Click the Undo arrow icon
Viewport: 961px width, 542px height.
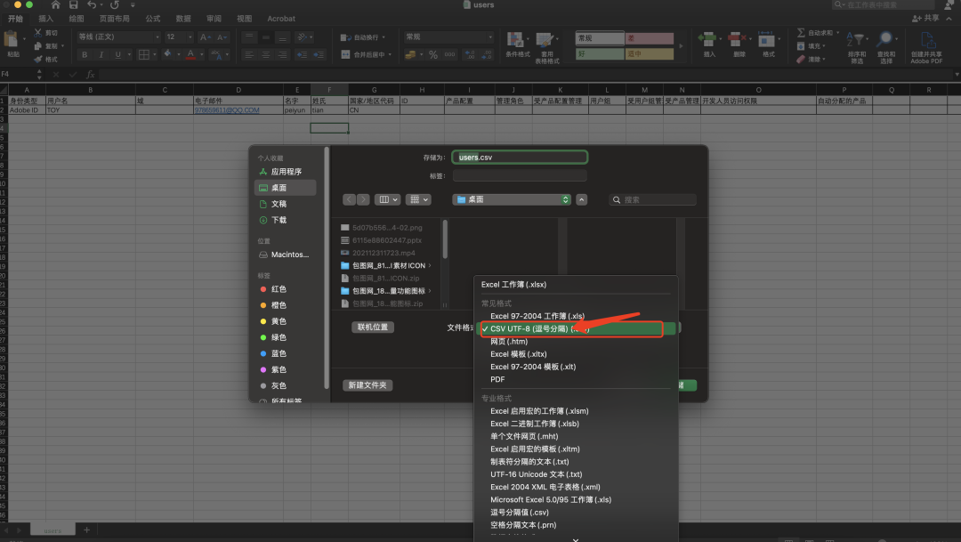tap(92, 5)
